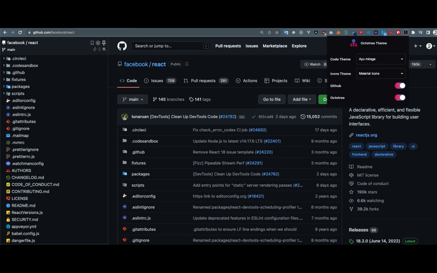This screenshot has width=437, height=273.
Task: Disable the Octotree theme switch
Action: pyautogui.click(x=400, y=98)
